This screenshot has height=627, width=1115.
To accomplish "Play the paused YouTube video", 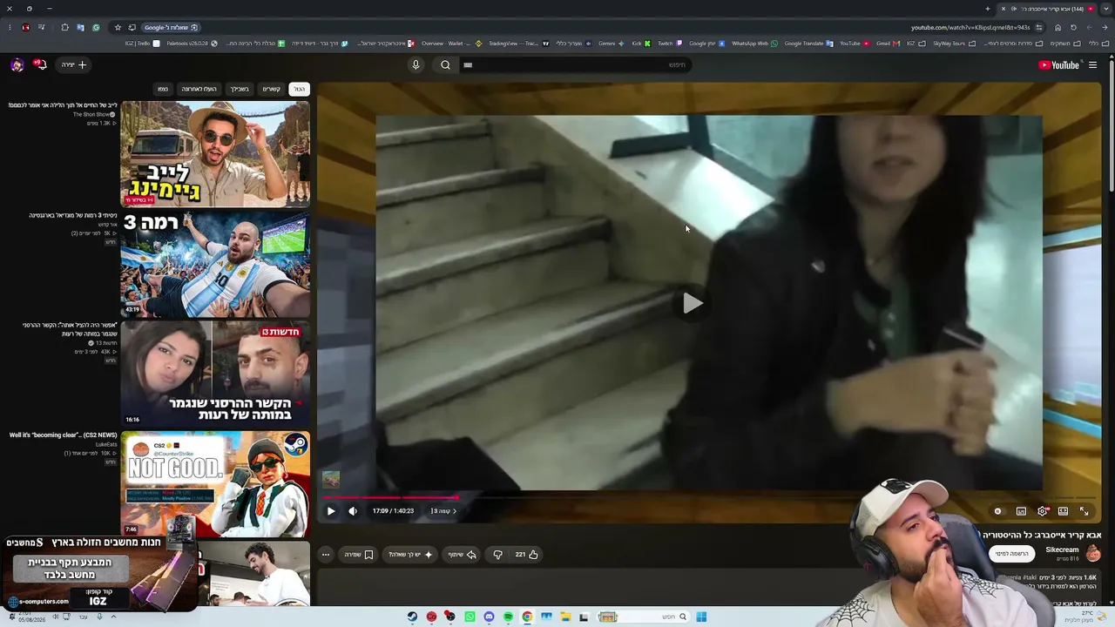I will (x=330, y=511).
